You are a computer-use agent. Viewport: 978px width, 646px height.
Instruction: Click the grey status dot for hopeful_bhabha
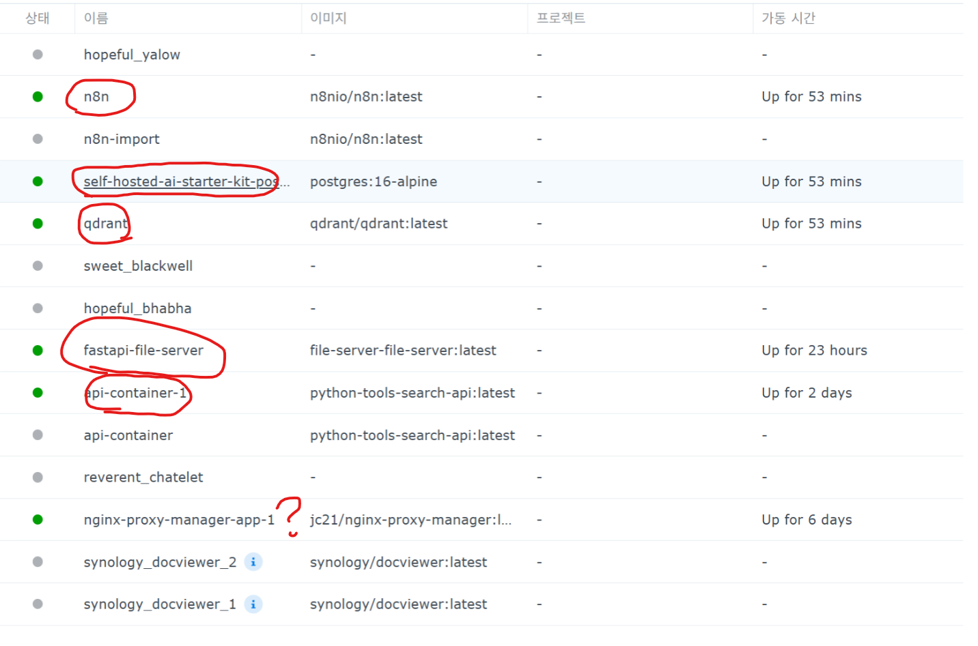point(38,308)
